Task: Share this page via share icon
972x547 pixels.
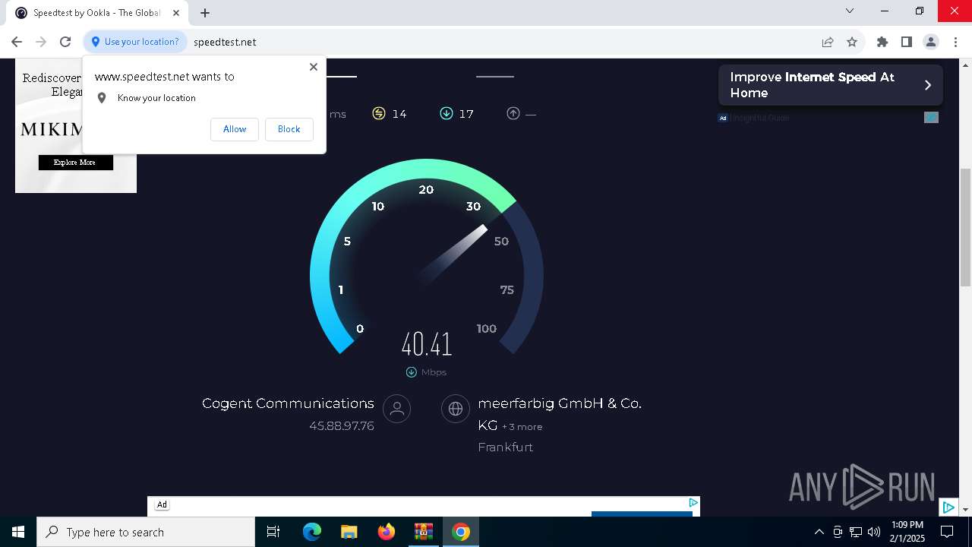Action: [828, 42]
